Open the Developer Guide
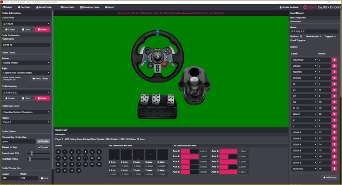This screenshot has width=342, height=185. (90, 7)
